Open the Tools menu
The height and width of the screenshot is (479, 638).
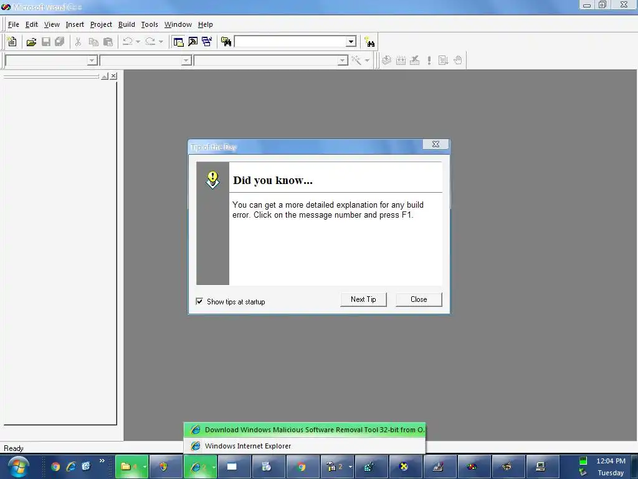tap(150, 24)
